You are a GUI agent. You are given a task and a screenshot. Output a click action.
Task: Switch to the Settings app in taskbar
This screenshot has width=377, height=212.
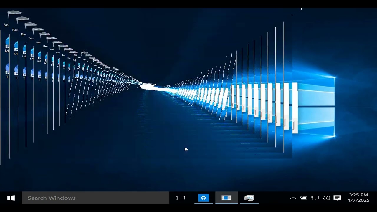coord(204,198)
